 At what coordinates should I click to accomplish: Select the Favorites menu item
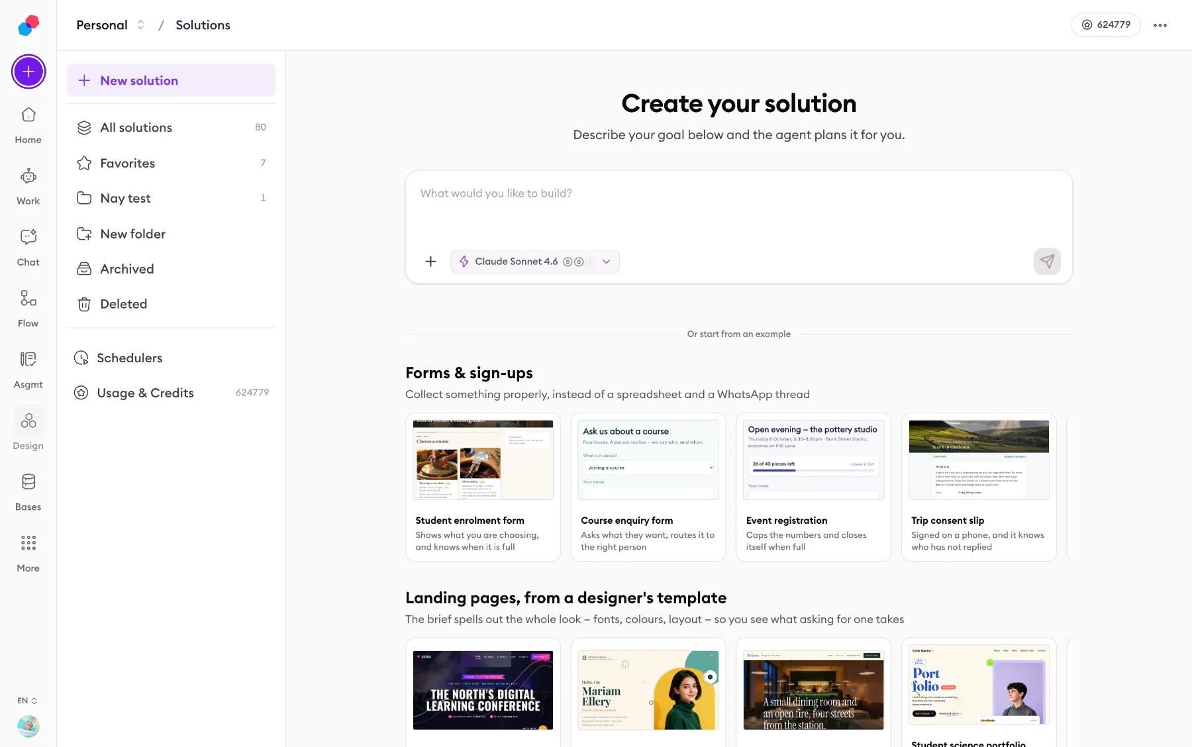pos(171,163)
